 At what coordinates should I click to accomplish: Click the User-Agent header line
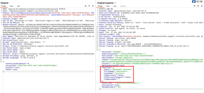[x=48, y=36]
